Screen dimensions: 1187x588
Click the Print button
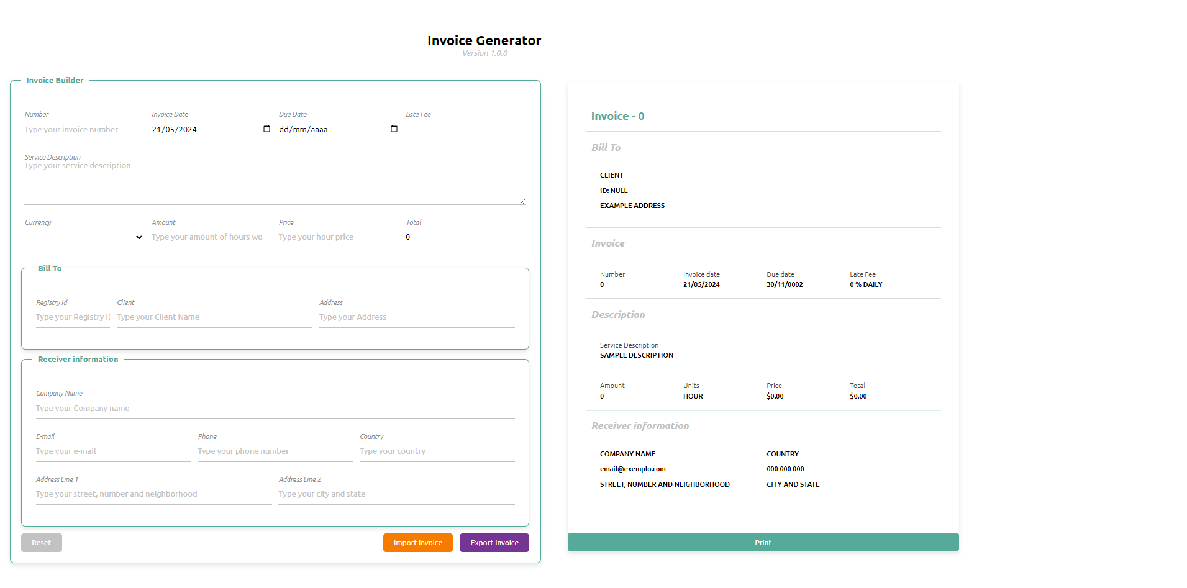(x=763, y=542)
